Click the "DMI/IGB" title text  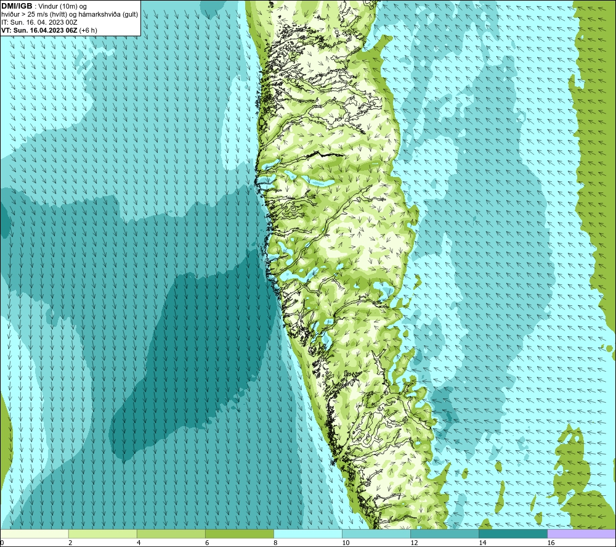click(17, 6)
